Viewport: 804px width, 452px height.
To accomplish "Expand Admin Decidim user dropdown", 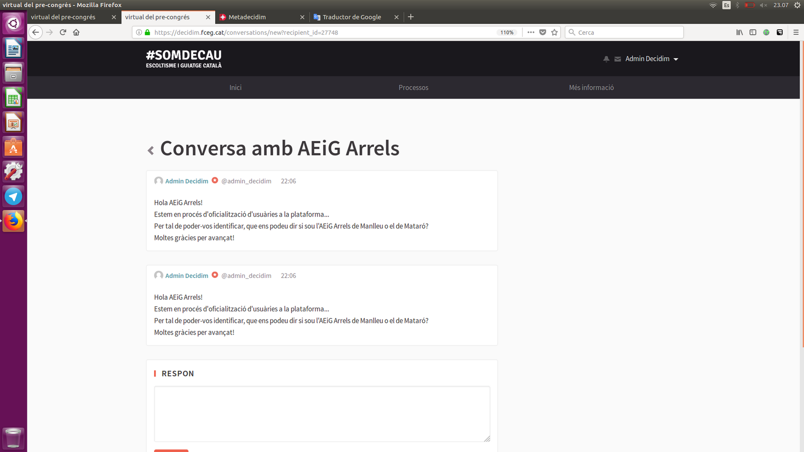I will coord(652,59).
